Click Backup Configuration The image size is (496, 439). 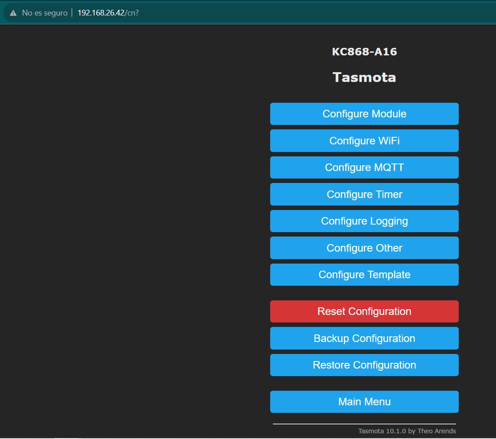(364, 338)
